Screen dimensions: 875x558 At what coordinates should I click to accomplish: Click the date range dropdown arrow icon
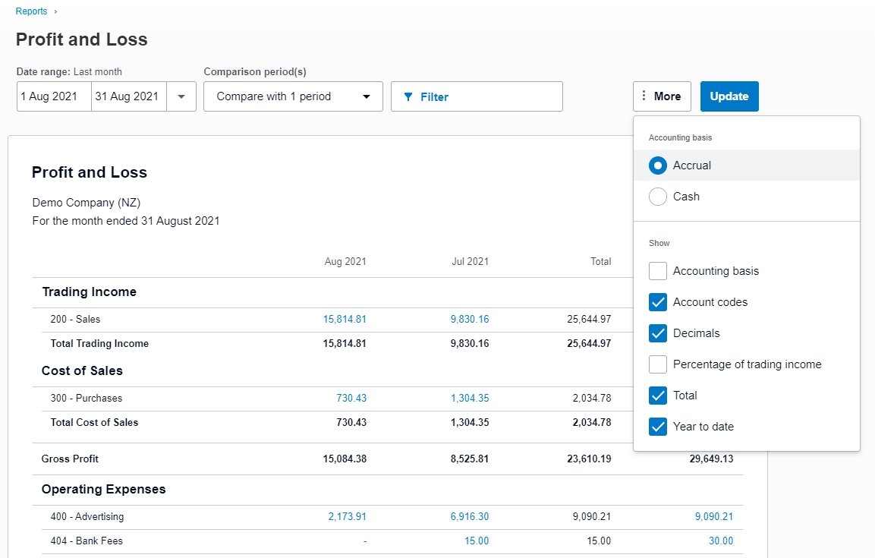click(x=183, y=96)
